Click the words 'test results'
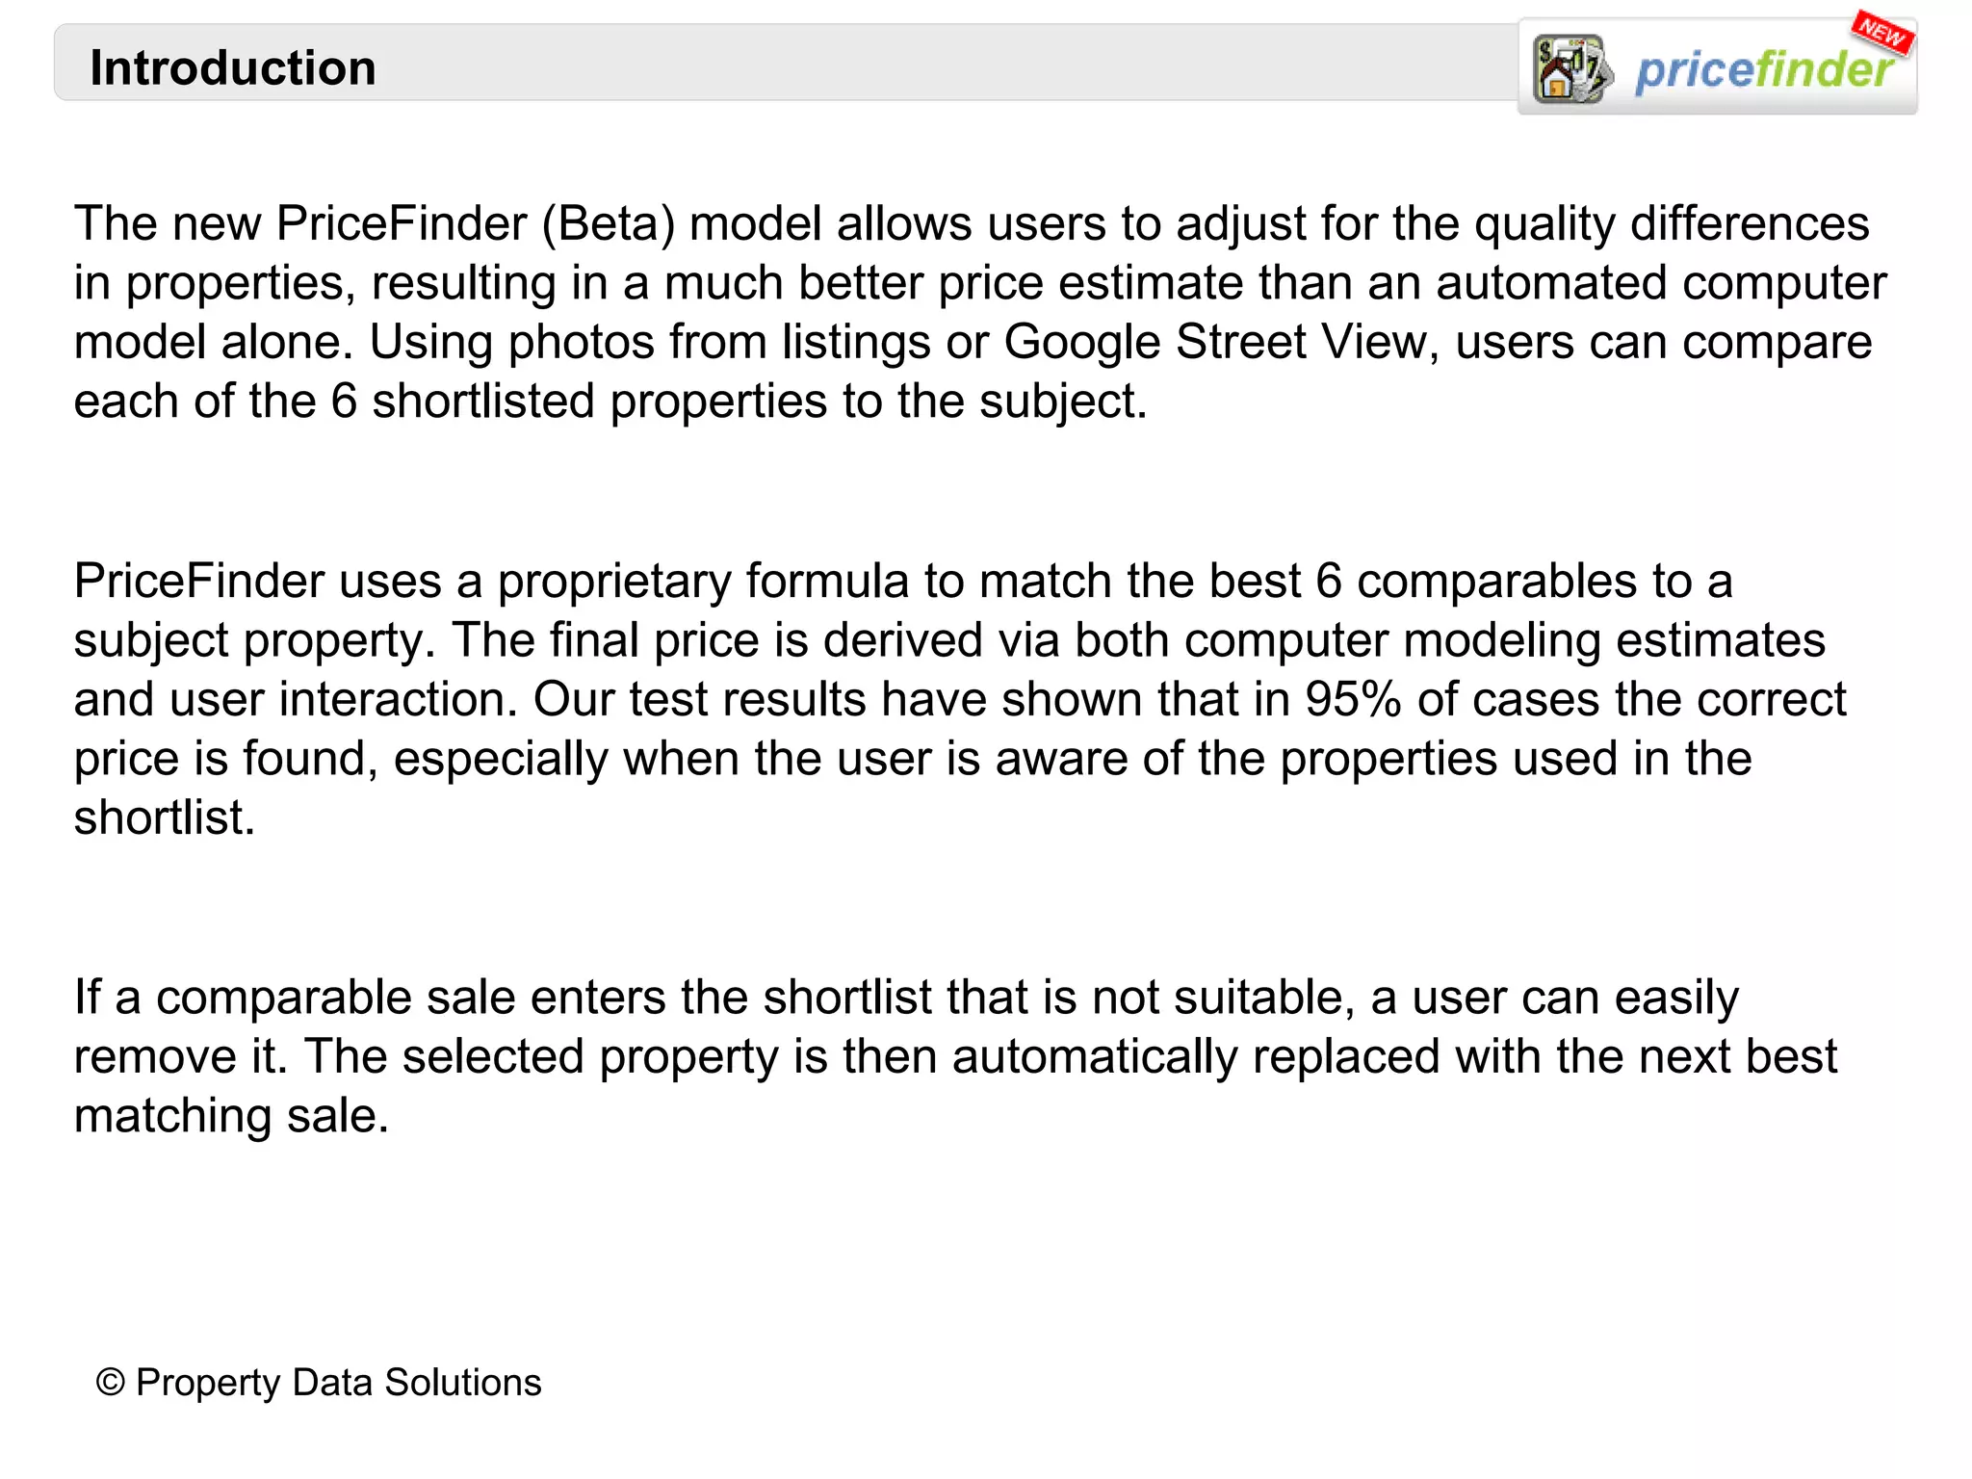The height and width of the screenshot is (1479, 1972). point(747,699)
